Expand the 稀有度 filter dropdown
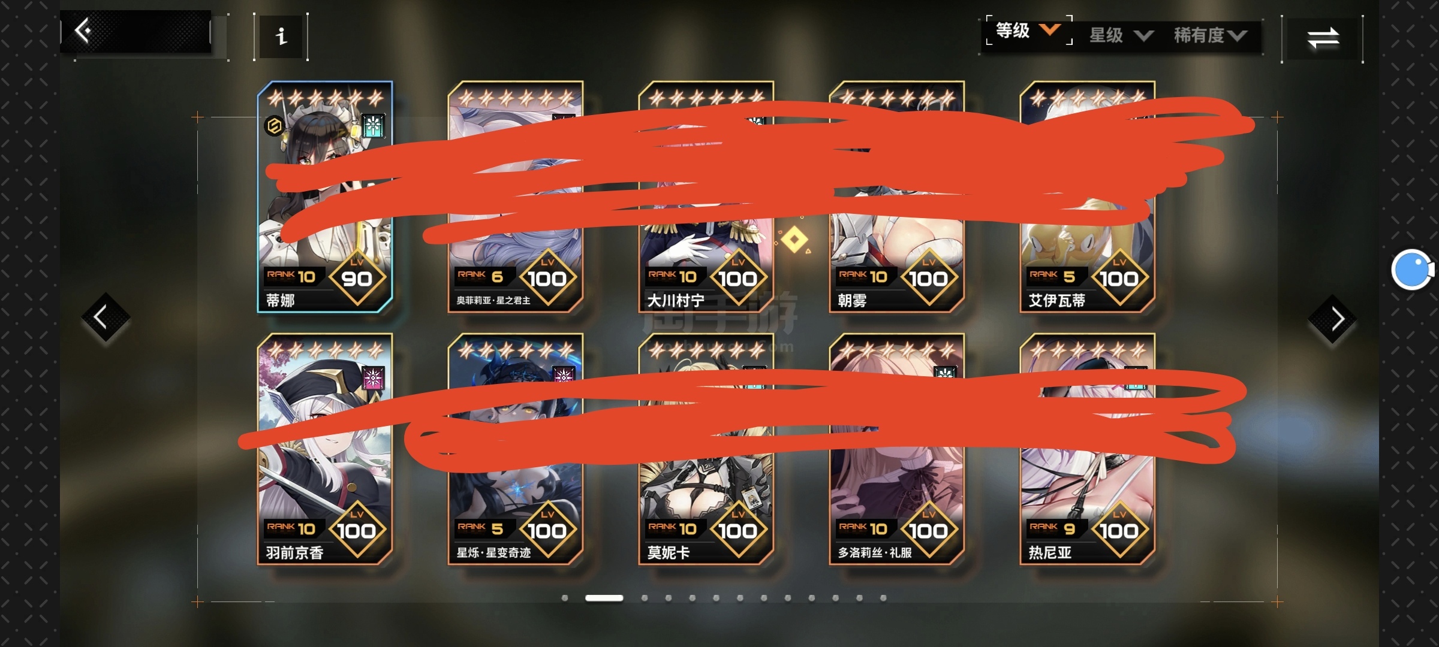Screen dimensions: 1439x647 click(1211, 35)
